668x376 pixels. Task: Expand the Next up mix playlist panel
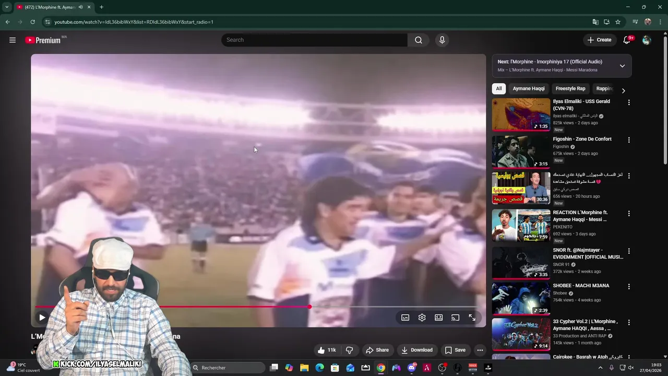622,66
